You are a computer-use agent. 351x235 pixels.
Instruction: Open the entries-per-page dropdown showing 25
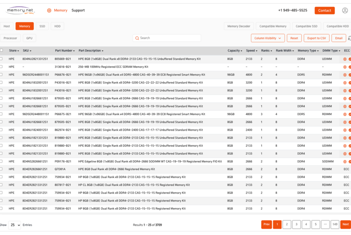(14, 225)
